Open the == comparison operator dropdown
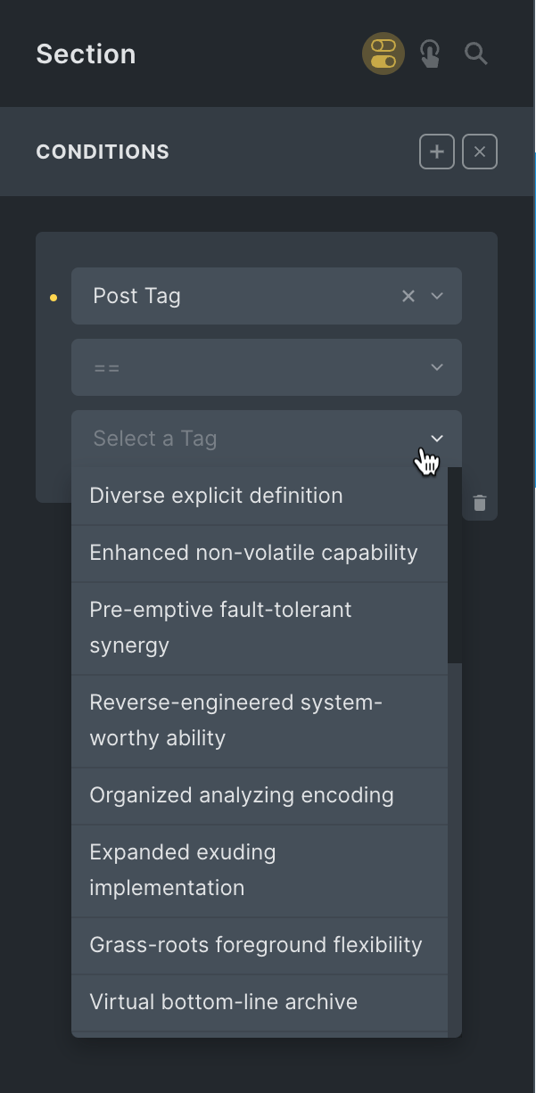536x1093 pixels. point(267,367)
